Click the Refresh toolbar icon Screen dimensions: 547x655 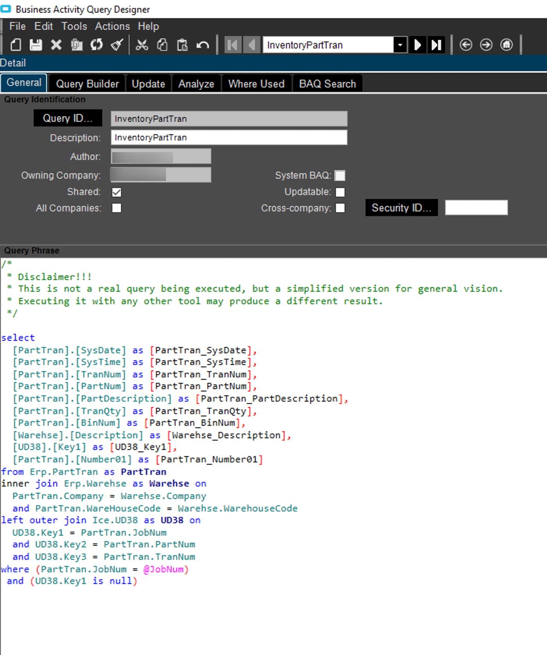click(x=97, y=45)
